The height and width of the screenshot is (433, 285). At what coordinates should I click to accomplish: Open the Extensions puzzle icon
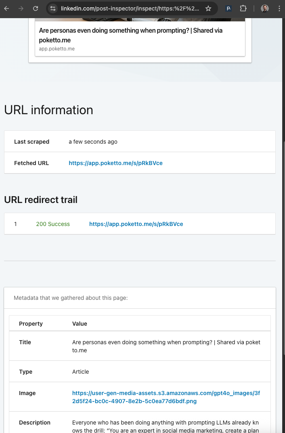243,8
